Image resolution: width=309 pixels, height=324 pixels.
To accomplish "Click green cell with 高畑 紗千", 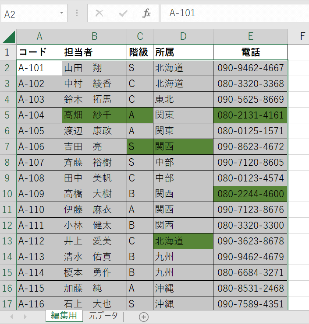I will pos(94,115).
